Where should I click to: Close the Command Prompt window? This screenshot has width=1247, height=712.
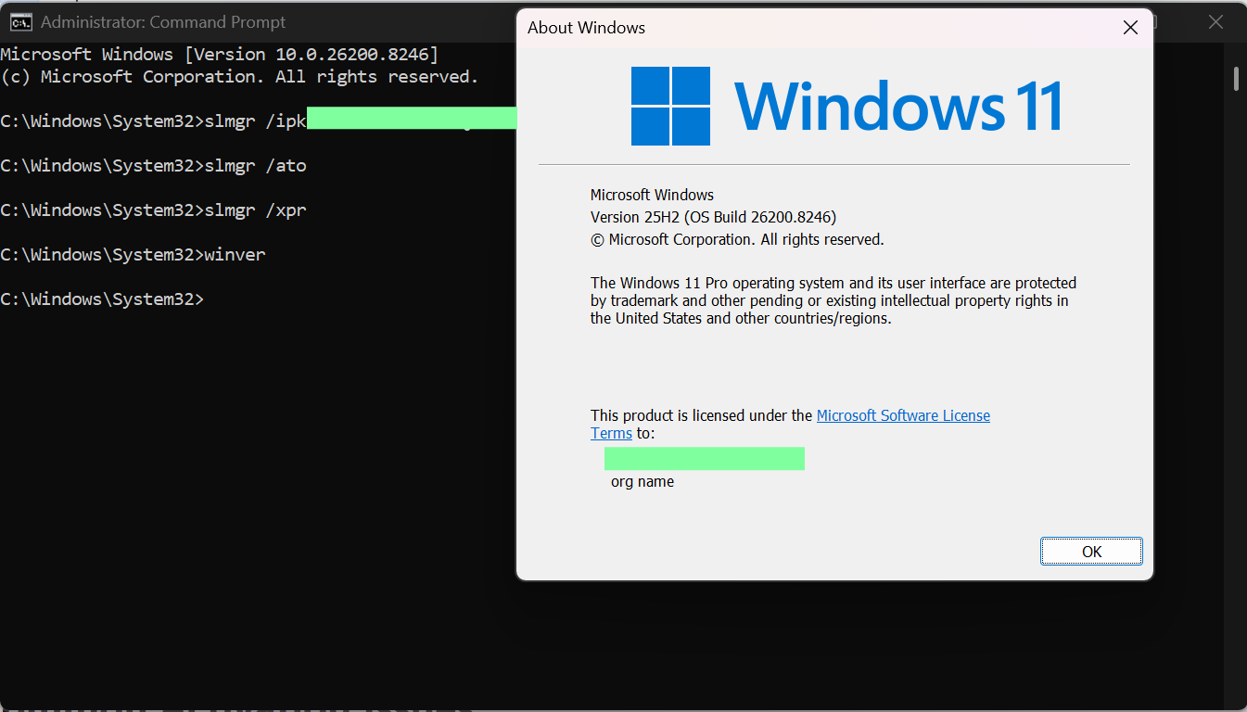point(1217,21)
